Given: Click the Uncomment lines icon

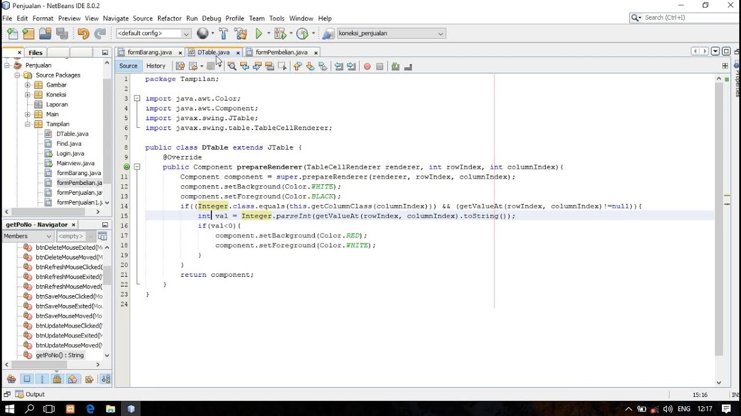Looking at the screenshot, I should click(x=408, y=66).
